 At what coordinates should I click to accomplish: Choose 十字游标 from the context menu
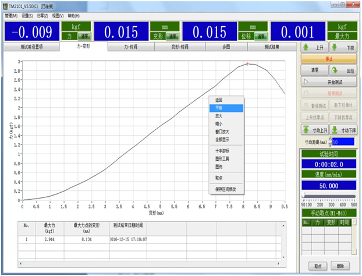(x=222, y=151)
